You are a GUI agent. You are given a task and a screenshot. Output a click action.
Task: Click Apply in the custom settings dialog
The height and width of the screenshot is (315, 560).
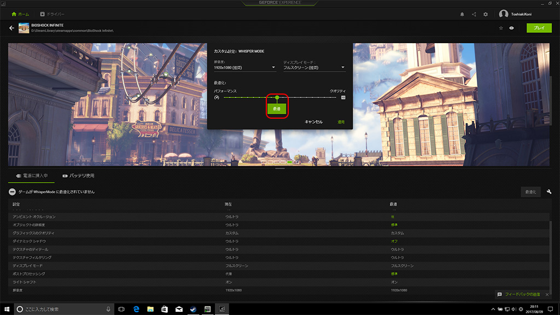(341, 122)
